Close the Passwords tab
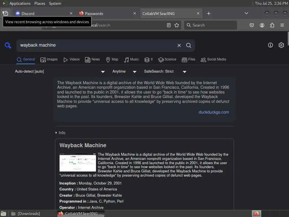The height and width of the screenshot is (217, 289). coord(135,13)
